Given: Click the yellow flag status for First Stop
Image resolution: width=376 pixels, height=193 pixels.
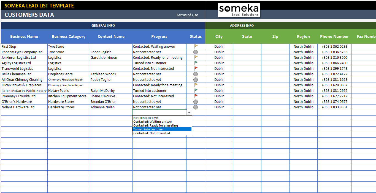Looking at the screenshot, I should pyautogui.click(x=196, y=46).
